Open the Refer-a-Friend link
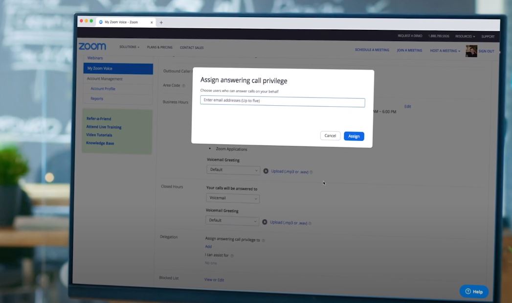Viewport: 512px width, 303px height. coord(99,118)
